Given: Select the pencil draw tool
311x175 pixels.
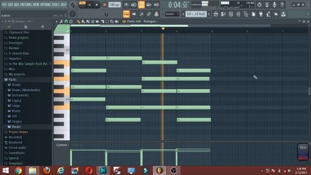Looking at the screenshot, I should coord(78,21).
